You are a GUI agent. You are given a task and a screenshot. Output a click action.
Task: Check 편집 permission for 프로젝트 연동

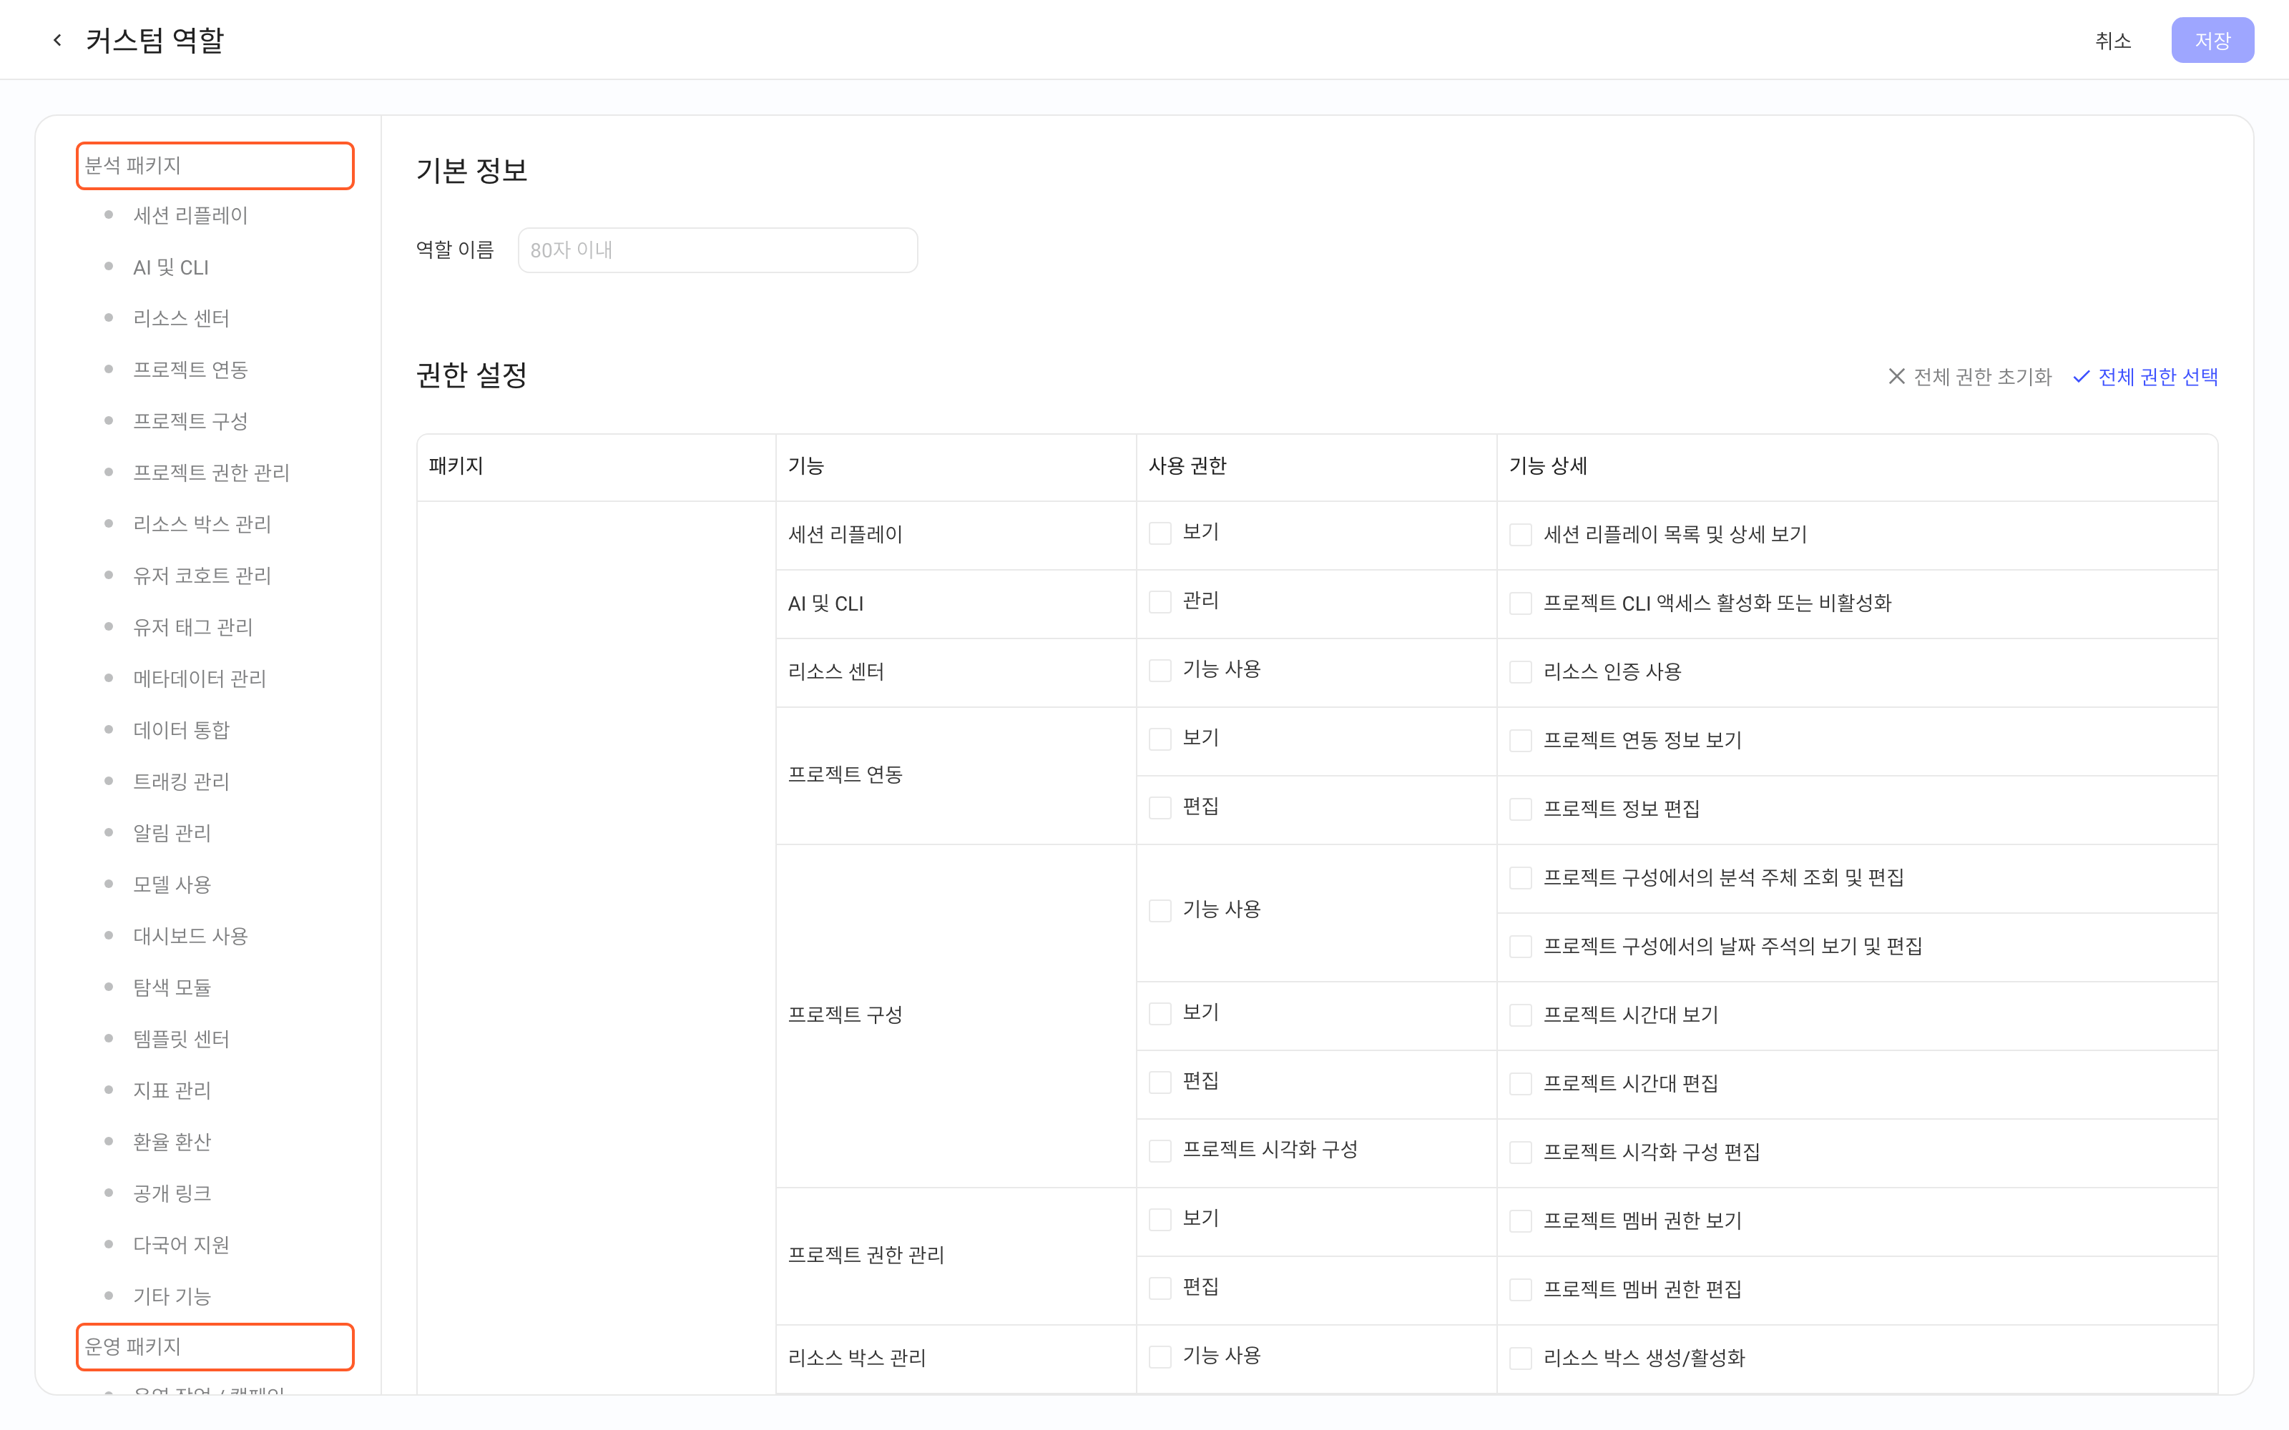point(1160,807)
